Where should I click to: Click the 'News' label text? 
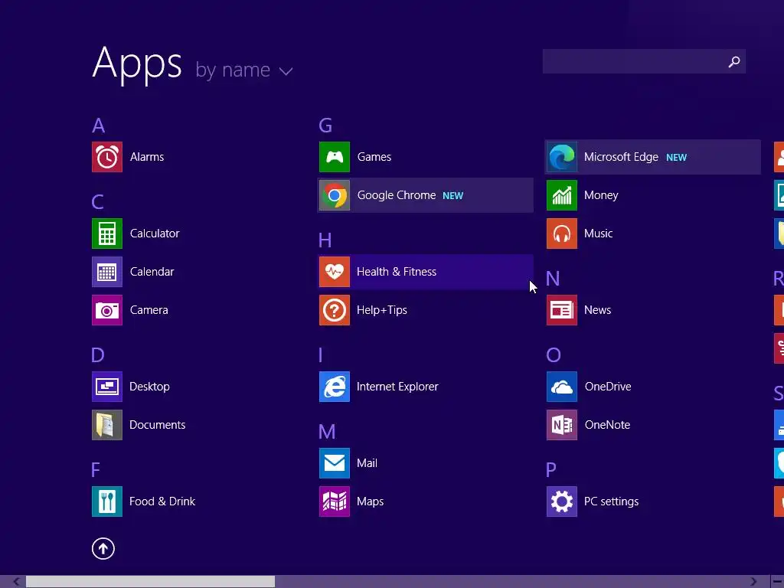tap(597, 310)
